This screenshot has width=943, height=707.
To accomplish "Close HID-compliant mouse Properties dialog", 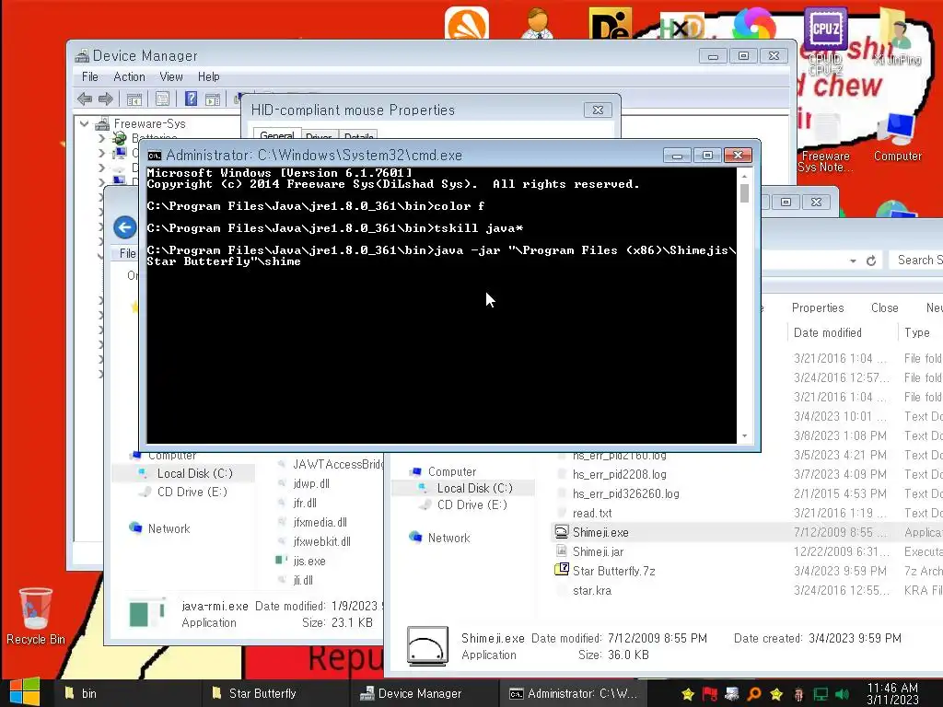I will tap(598, 110).
